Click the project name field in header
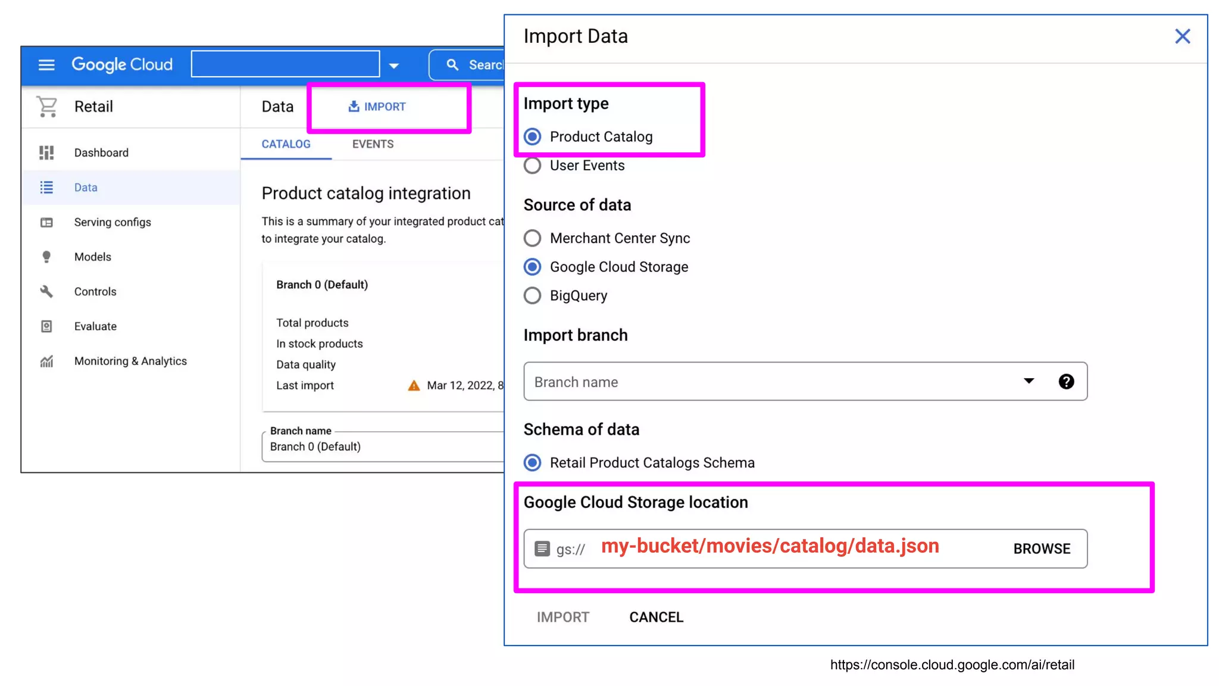The image size is (1219, 686). coord(285,64)
